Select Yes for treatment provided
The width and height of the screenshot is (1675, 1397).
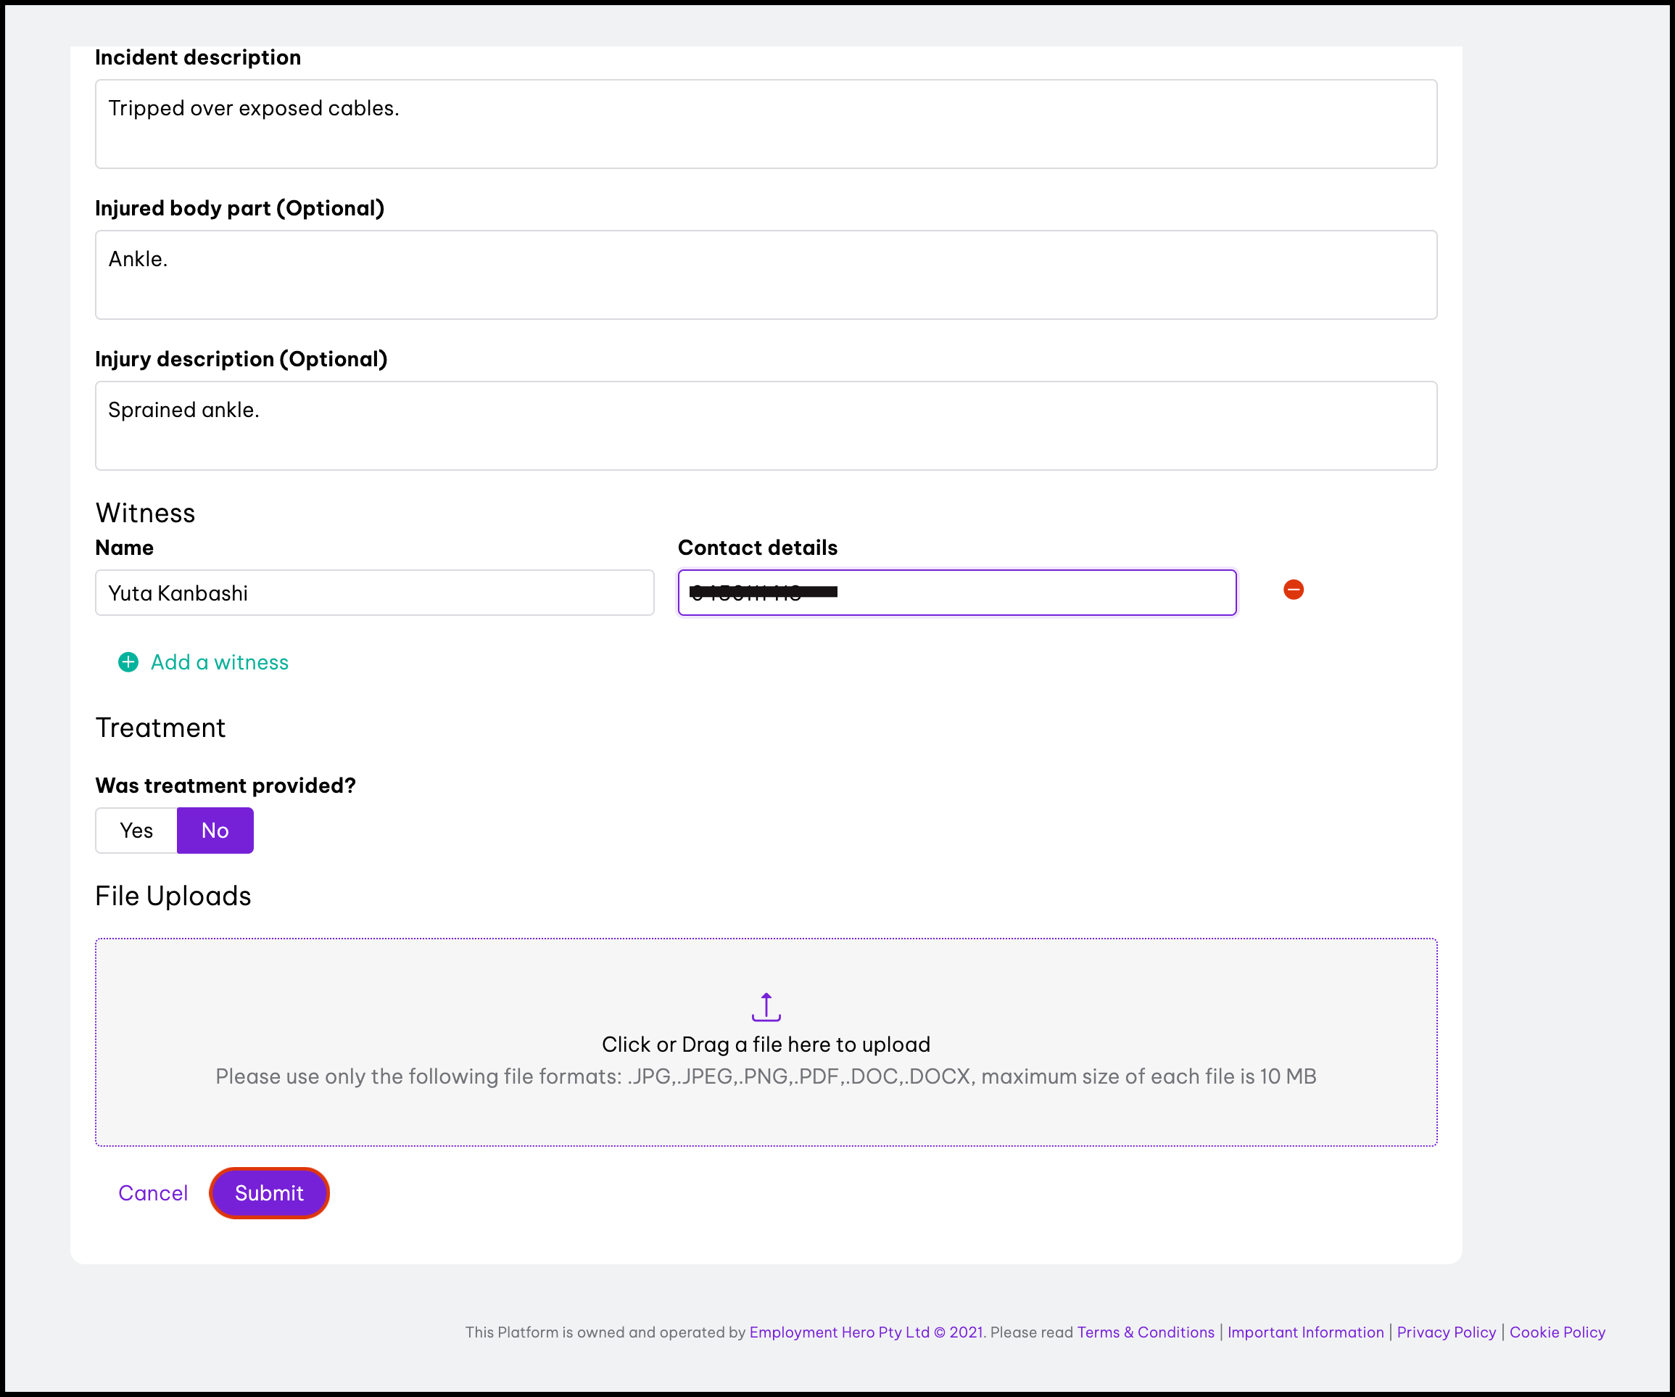pos(136,831)
